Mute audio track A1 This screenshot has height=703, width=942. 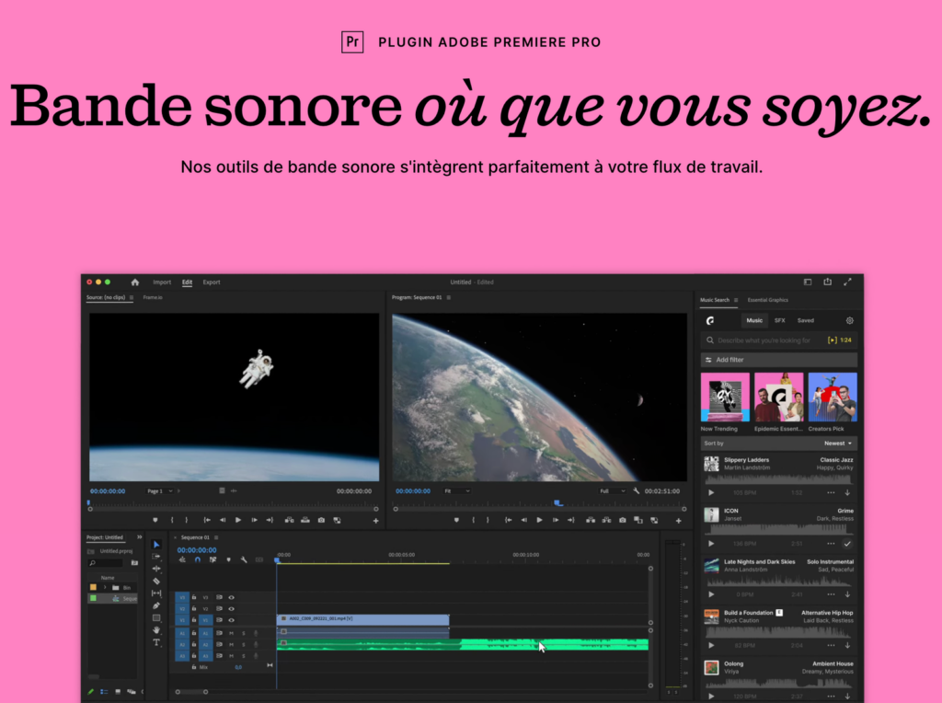[x=231, y=633]
